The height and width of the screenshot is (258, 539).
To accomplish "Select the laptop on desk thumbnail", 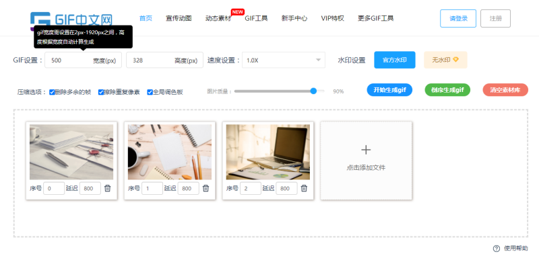I will click(268, 152).
